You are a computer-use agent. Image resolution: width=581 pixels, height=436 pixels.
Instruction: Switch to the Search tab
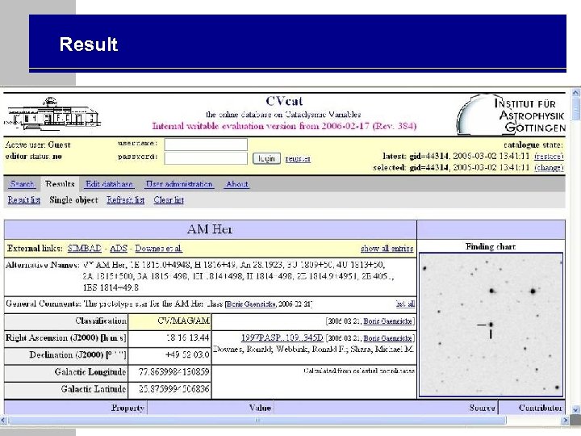click(x=22, y=184)
